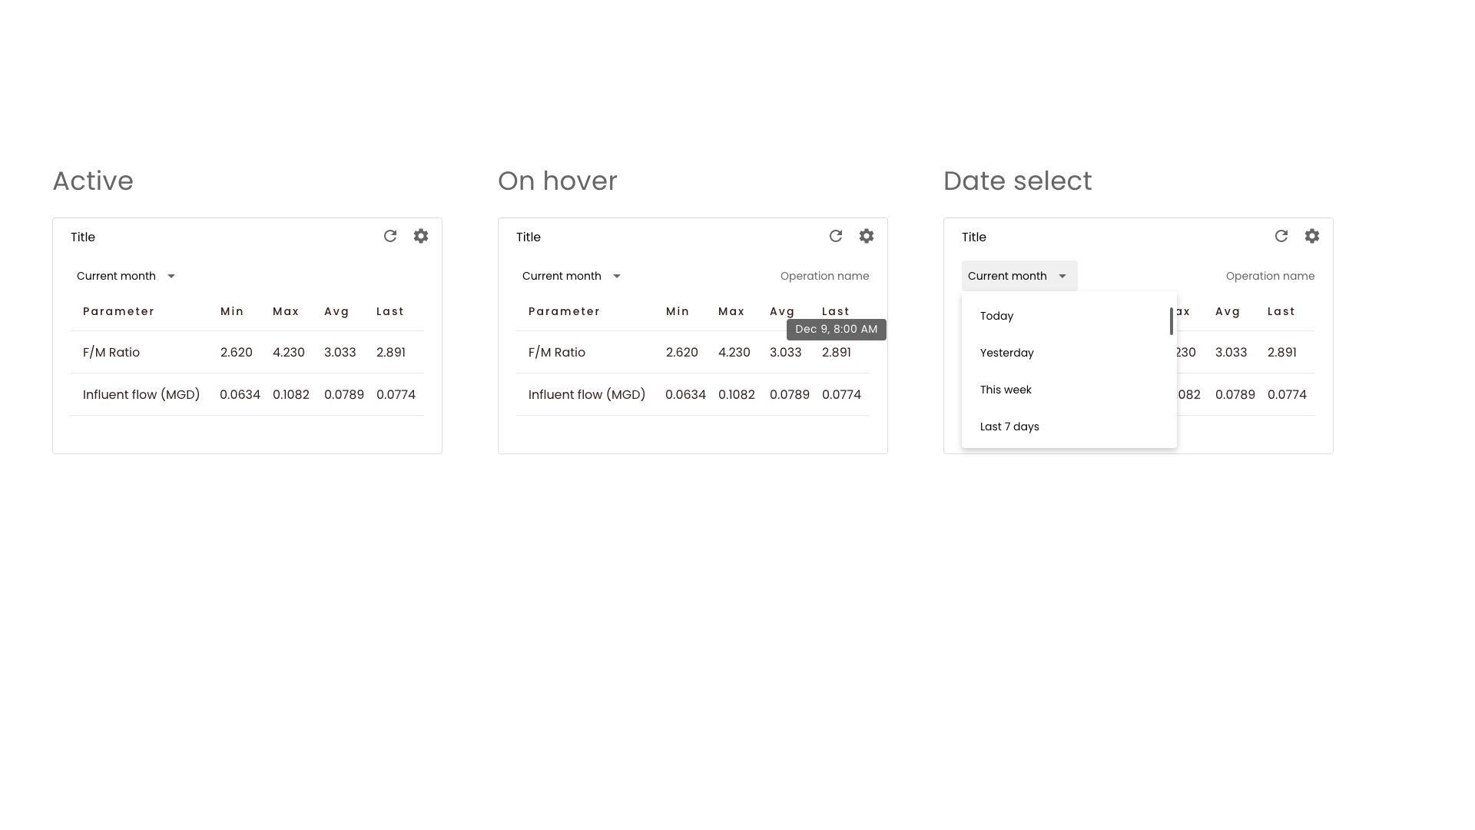Click refresh icon in Active card

click(x=390, y=236)
